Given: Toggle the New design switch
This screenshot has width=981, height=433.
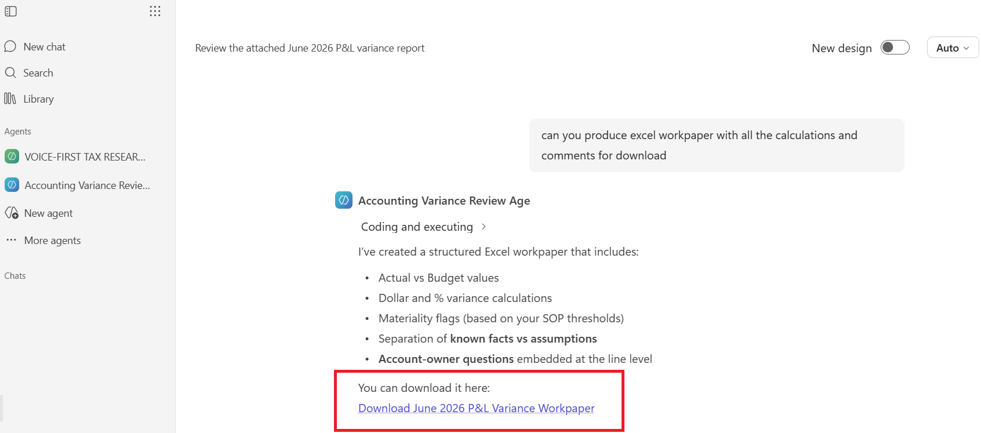Looking at the screenshot, I should point(895,48).
